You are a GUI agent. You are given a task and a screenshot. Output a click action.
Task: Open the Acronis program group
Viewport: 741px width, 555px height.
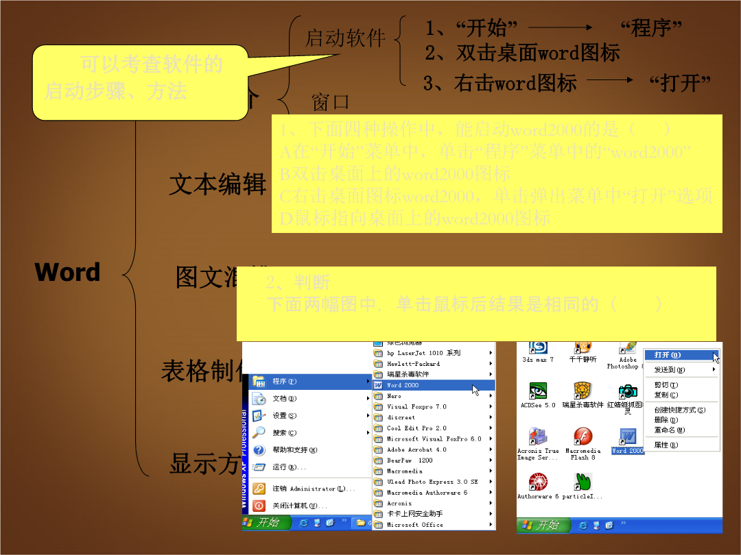434,504
